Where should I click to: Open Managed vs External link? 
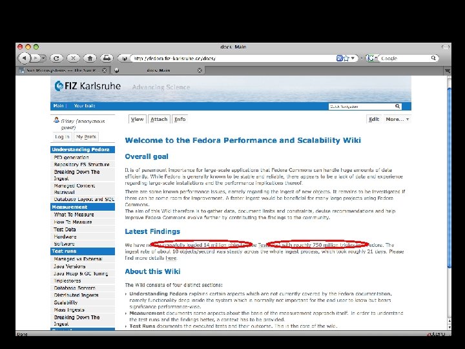click(x=77, y=259)
